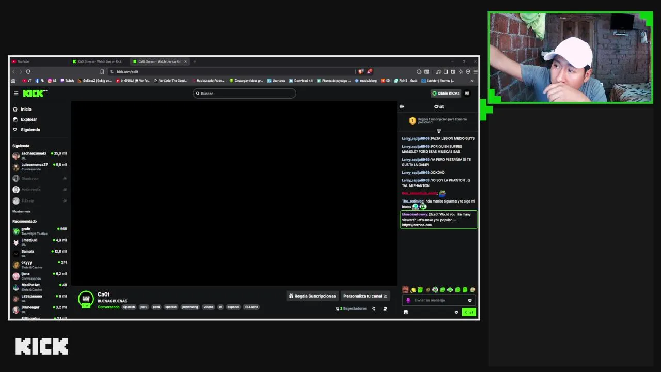The height and width of the screenshot is (372, 661).
Task: Open recommended channel LaSapaaaaa
Action: pos(39,298)
